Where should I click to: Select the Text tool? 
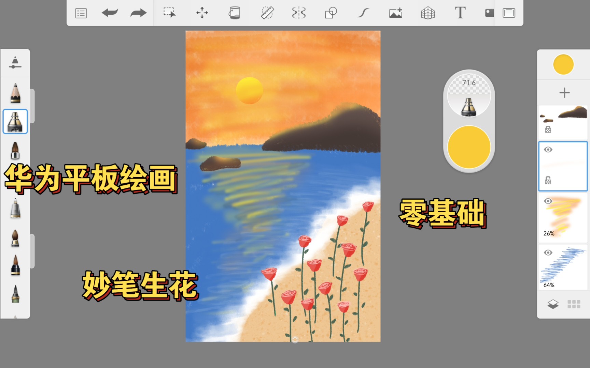pos(460,13)
